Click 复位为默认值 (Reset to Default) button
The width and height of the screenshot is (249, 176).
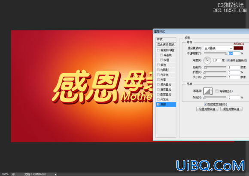click(x=231, y=109)
